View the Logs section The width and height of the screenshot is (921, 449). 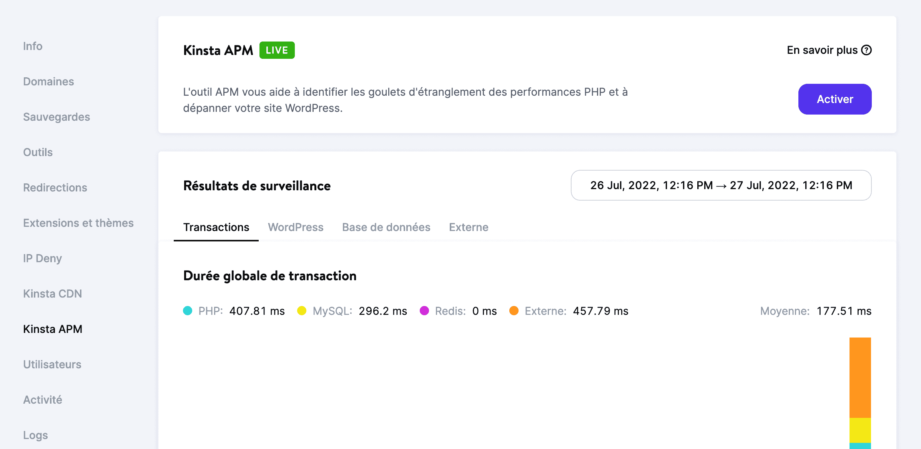tap(35, 435)
